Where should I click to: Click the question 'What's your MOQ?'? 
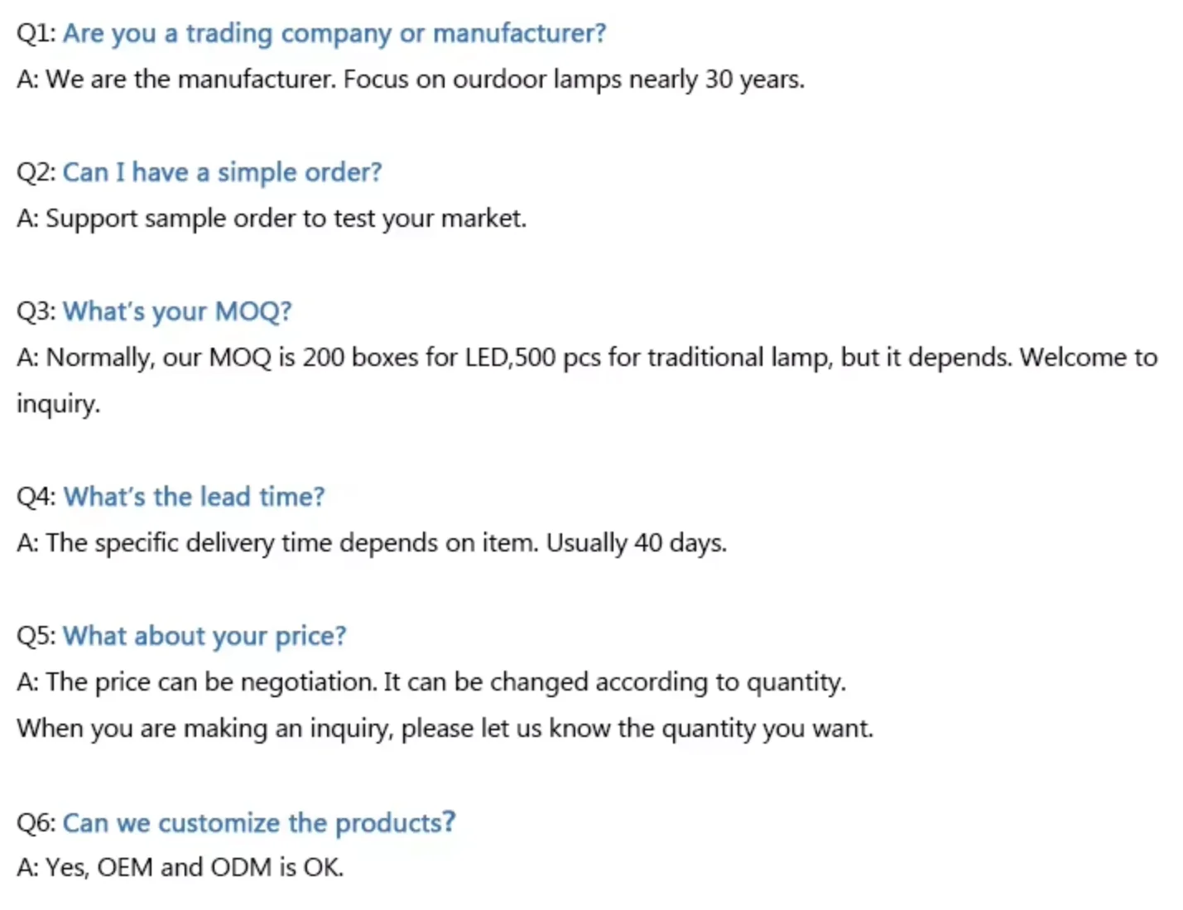(177, 312)
